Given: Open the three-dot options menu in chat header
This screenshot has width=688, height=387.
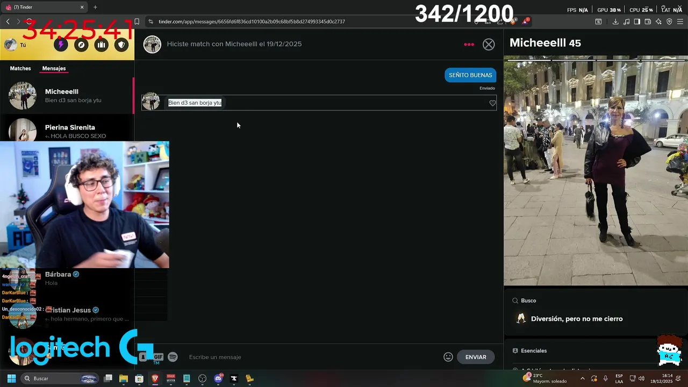Looking at the screenshot, I should click(469, 45).
